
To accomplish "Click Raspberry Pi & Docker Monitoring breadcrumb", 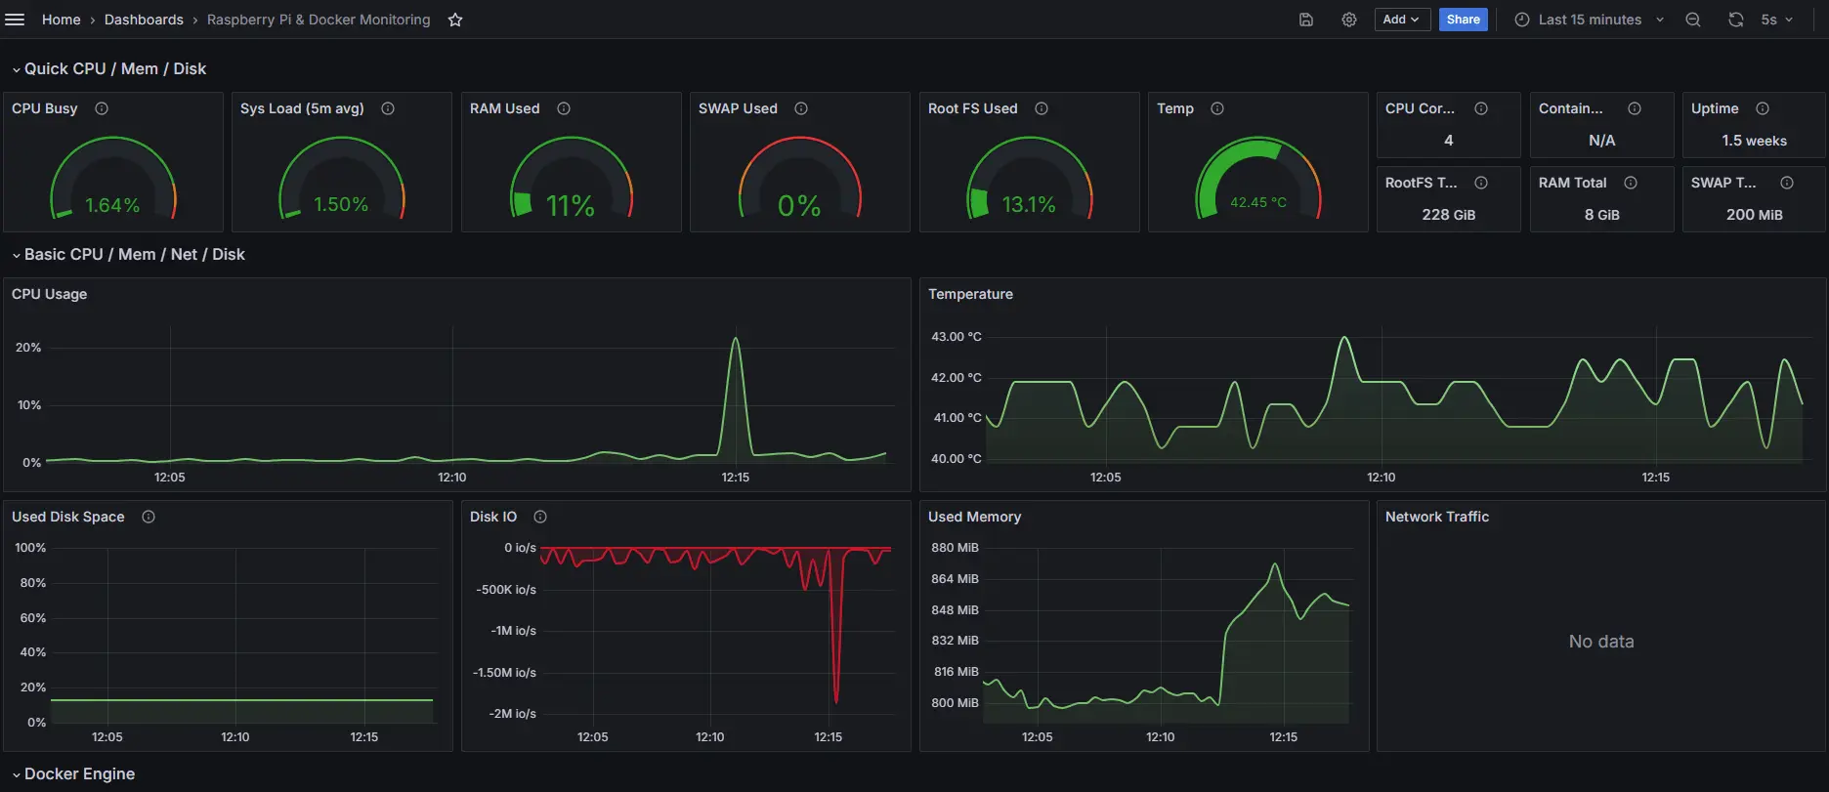I will click(x=319, y=20).
